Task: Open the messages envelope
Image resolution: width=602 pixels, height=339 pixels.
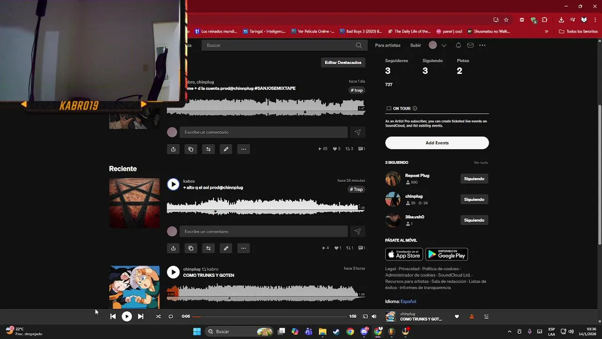Action: pos(470,45)
